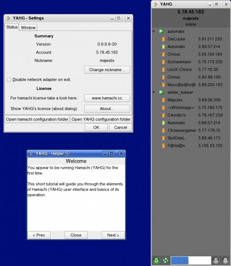Open www.hamachi.cc license link button
The height and width of the screenshot is (266, 231).
tap(107, 98)
